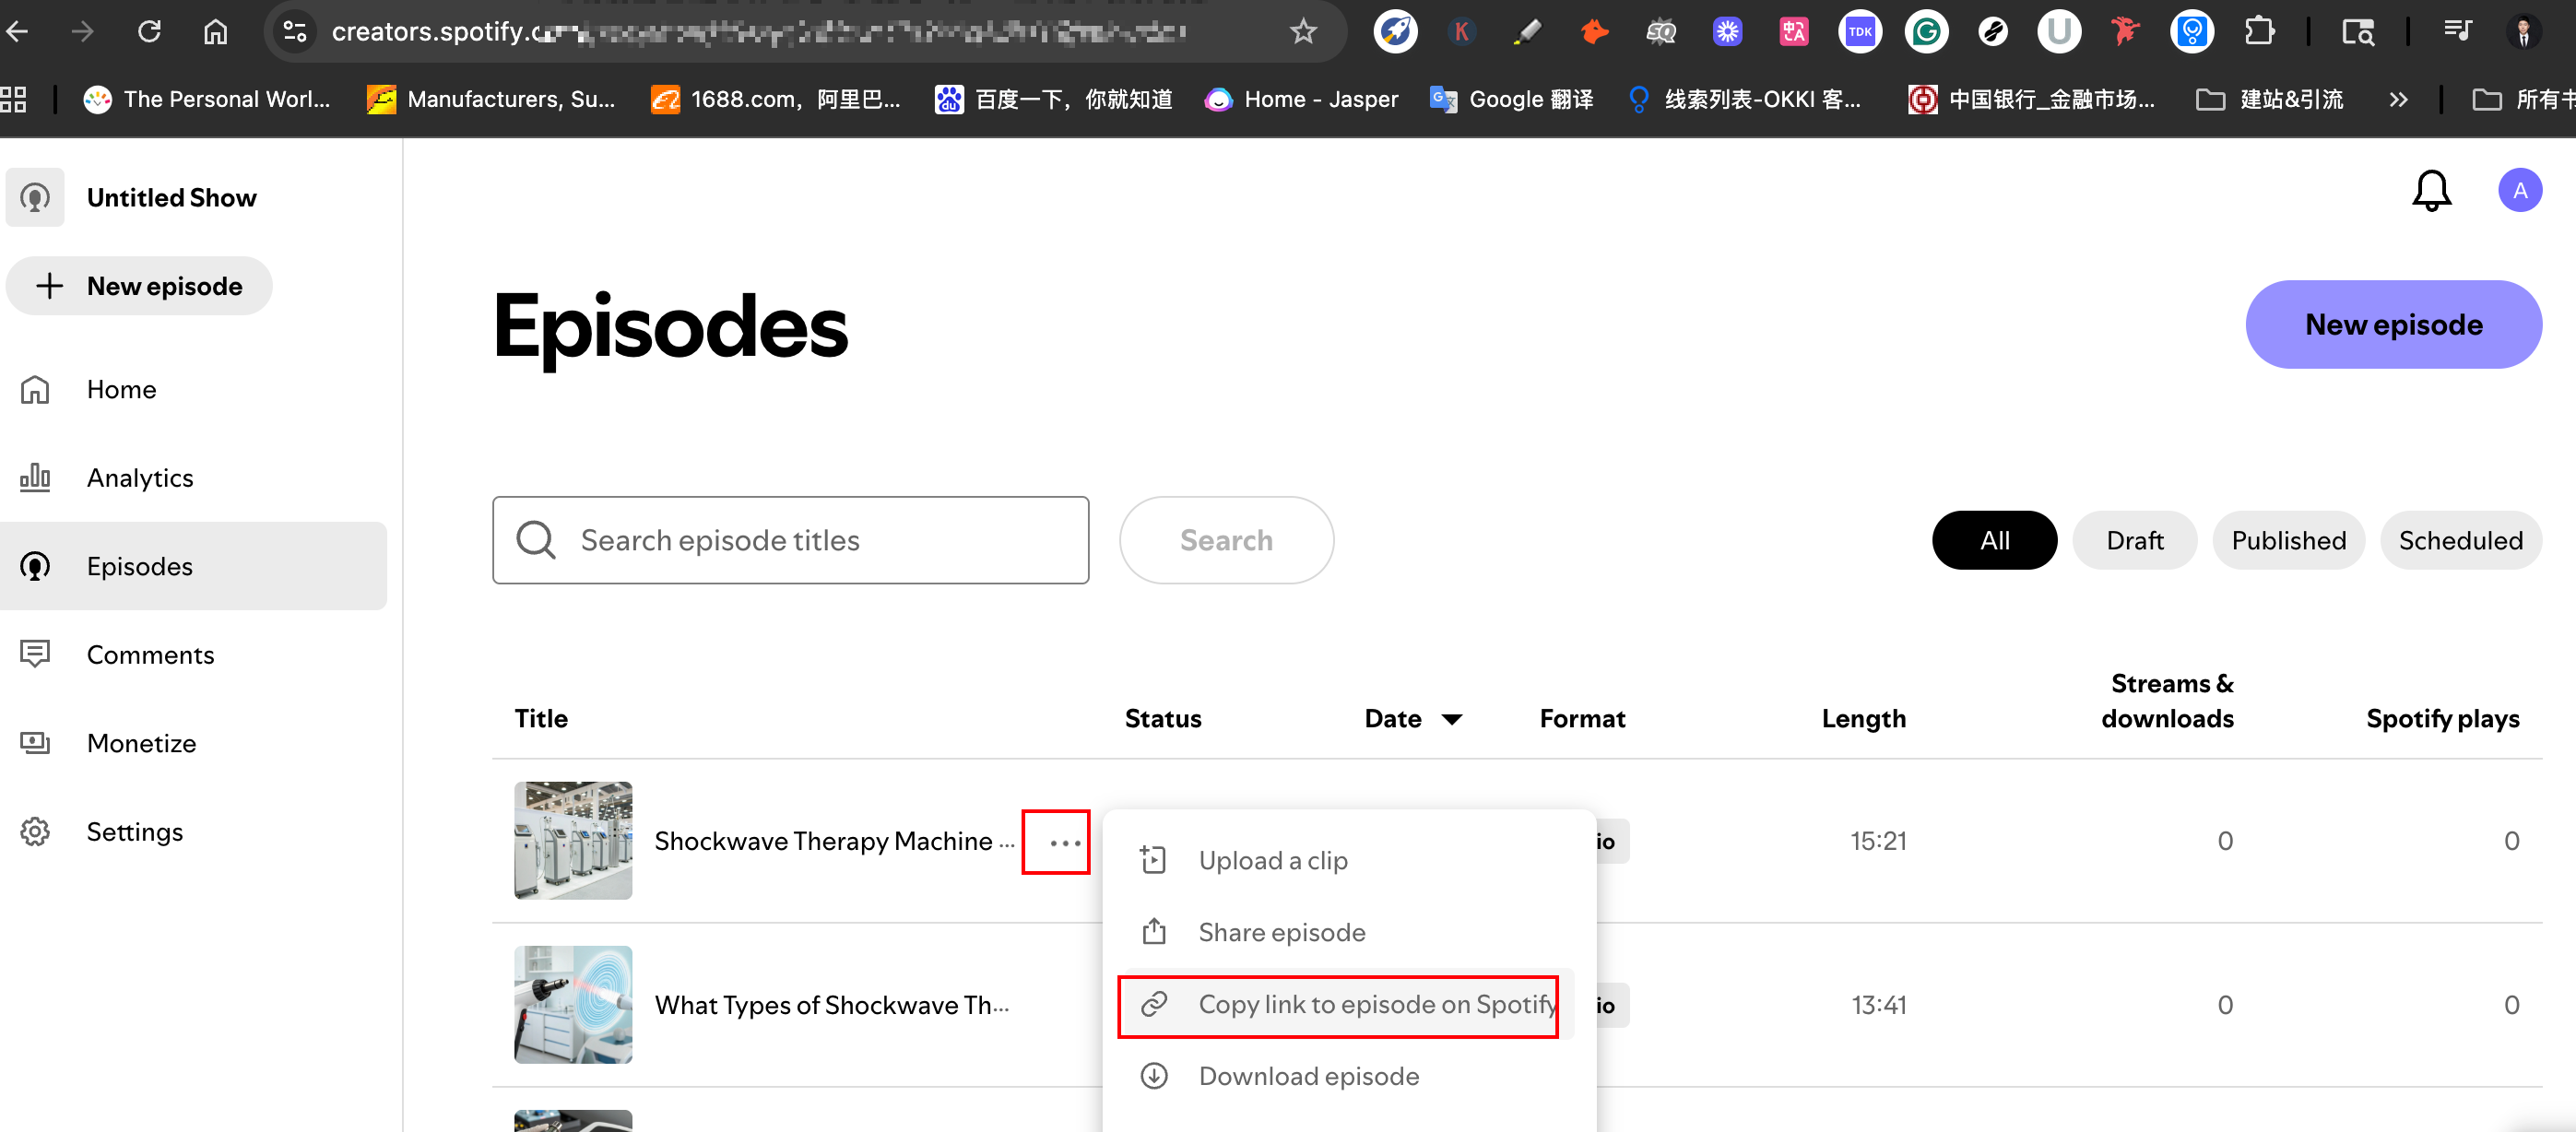Open the browser profile avatar
The height and width of the screenshot is (1132, 2576).
click(2523, 32)
